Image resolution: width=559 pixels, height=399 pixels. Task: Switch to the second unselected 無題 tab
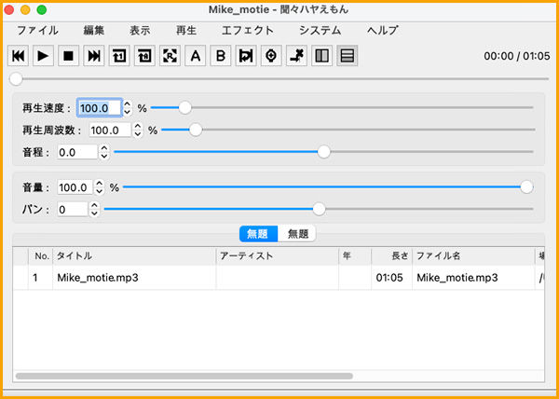point(296,234)
